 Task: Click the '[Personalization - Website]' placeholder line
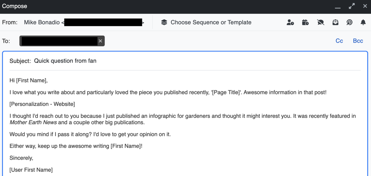coord(42,104)
